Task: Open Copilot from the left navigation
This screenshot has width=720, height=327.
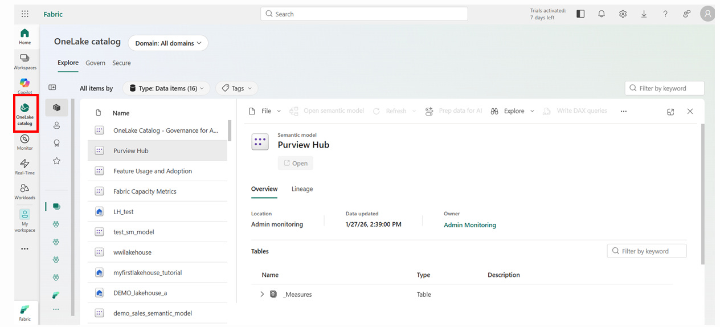Action: tap(24, 87)
